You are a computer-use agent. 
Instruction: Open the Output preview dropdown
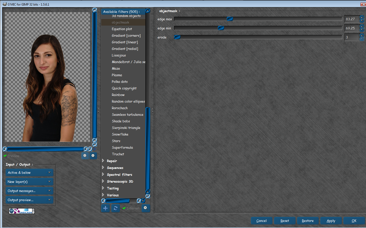point(29,200)
